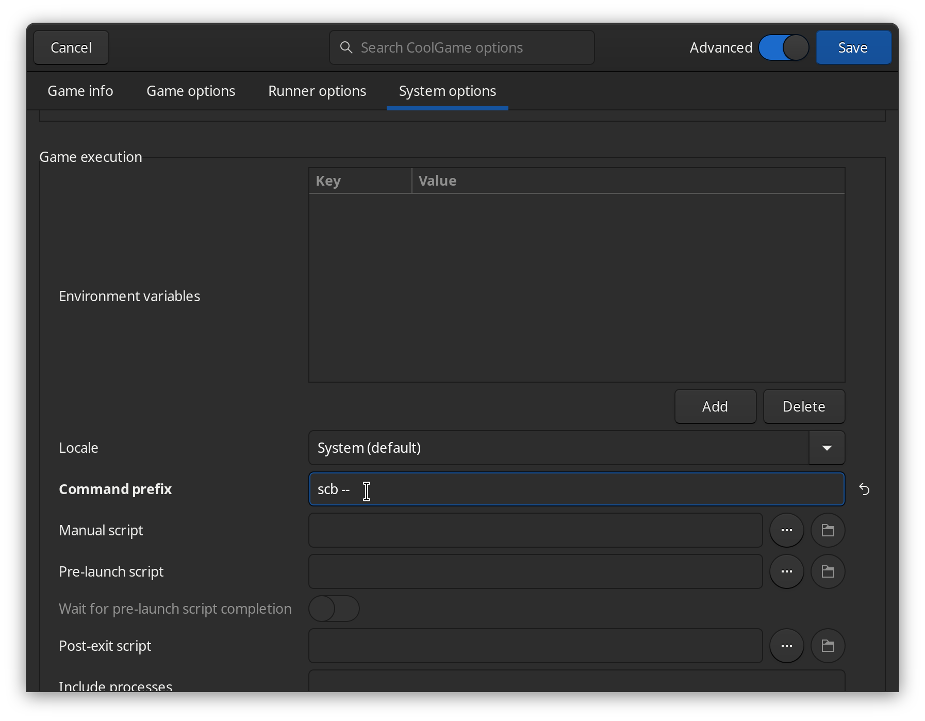Click the reset arrow beside Command prefix
The image size is (925, 721).
(864, 489)
